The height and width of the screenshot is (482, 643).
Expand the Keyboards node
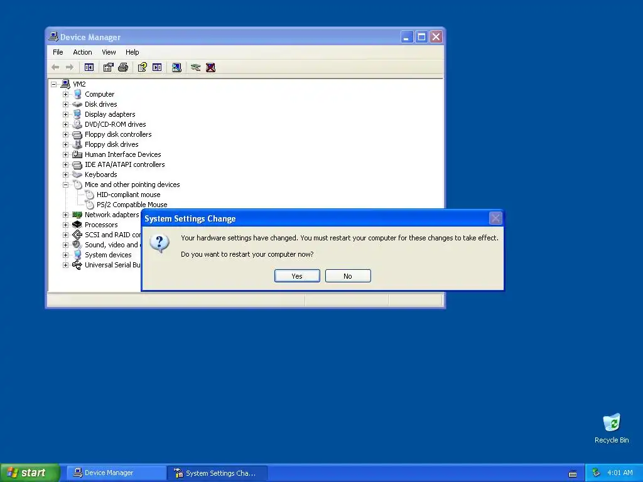[x=65, y=174]
